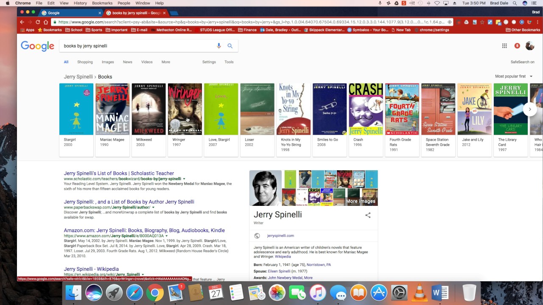Screen dimensions: 543x305
Task: Click the Chrome address bar URL
Action: tap(253, 22)
